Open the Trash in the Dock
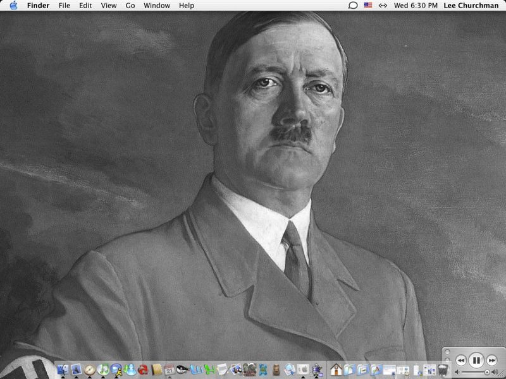Screen dimensions: 506x379 click(x=443, y=370)
